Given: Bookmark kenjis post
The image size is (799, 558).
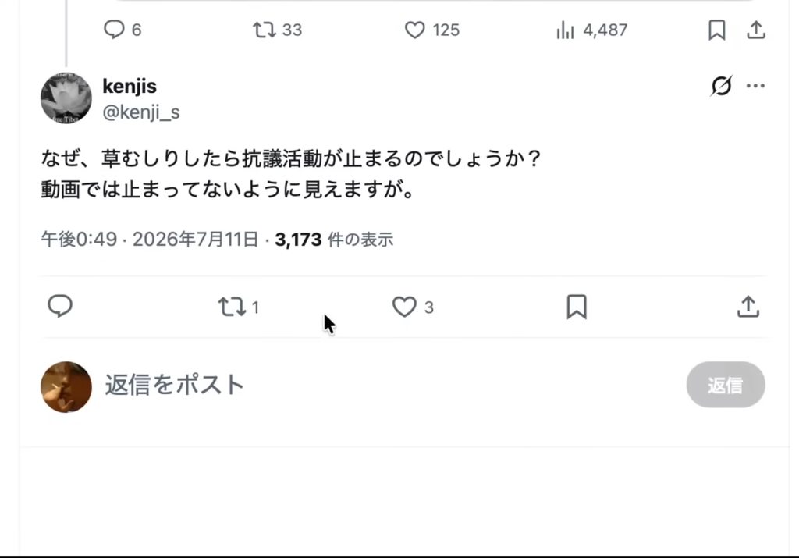Looking at the screenshot, I should [577, 307].
